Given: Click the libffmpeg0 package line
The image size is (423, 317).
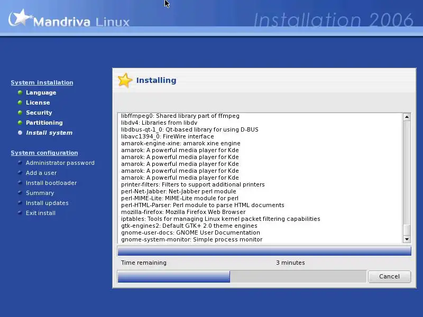Looking at the screenshot, I should [180, 116].
